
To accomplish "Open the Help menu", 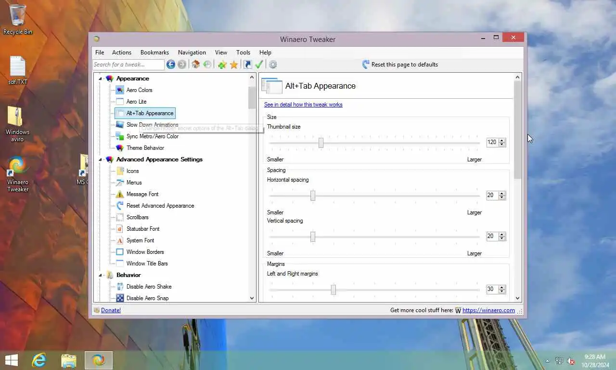I will 265,53.
